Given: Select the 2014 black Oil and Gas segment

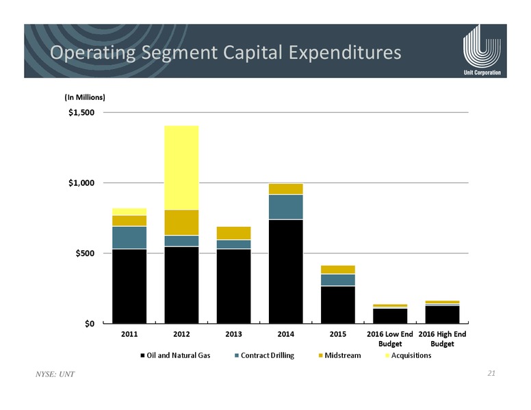Looking at the screenshot, I should click(286, 272).
